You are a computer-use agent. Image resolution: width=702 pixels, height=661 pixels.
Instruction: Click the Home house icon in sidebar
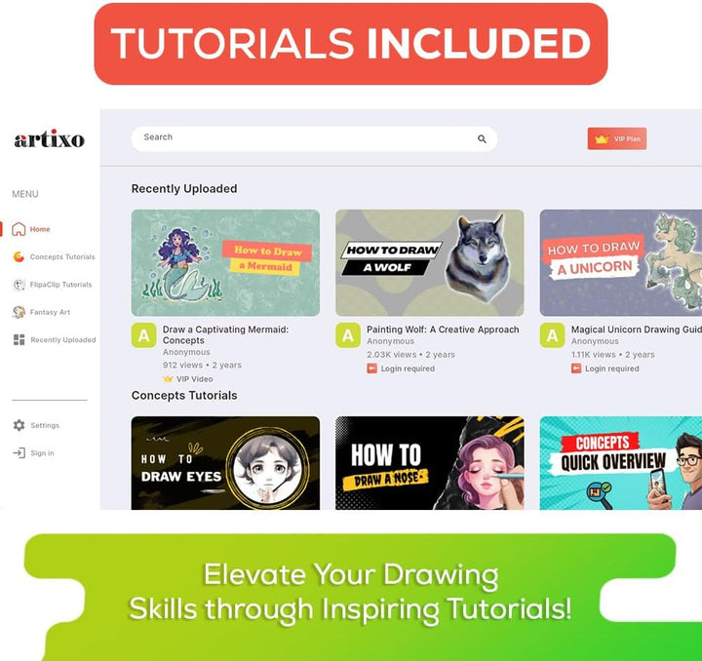pos(19,229)
